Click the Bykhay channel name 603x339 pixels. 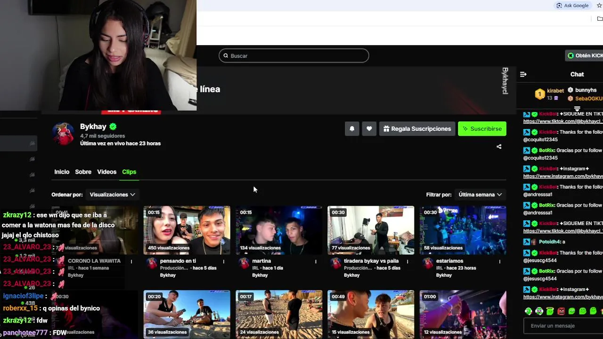point(93,127)
